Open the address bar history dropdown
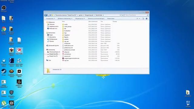The height and width of the screenshot is (109, 194). click(x=120, y=15)
